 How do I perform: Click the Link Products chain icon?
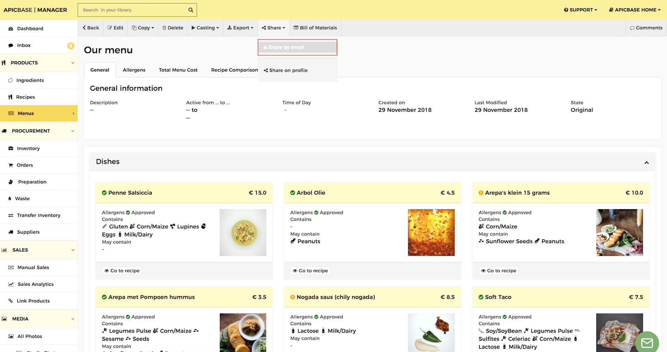(x=11, y=301)
